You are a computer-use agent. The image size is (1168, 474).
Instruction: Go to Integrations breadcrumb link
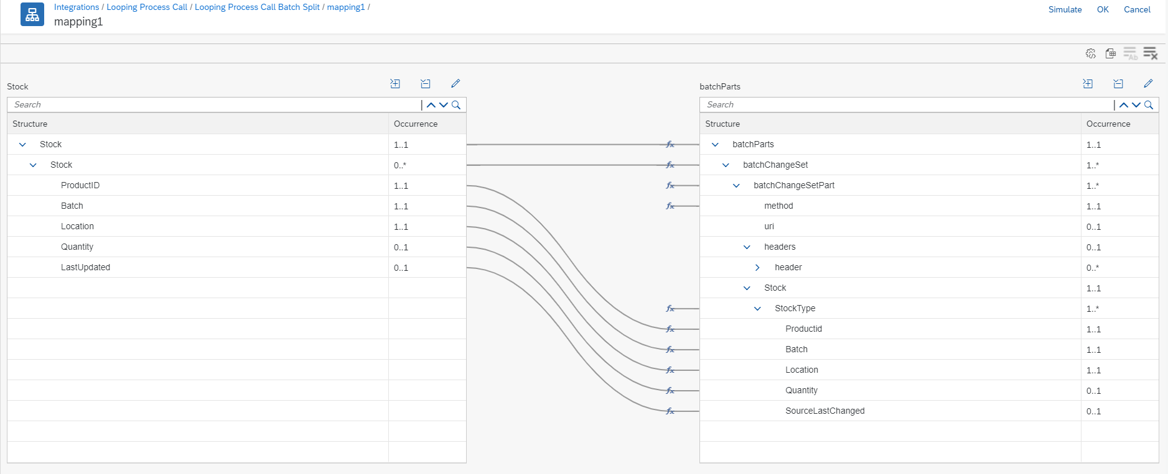click(77, 7)
